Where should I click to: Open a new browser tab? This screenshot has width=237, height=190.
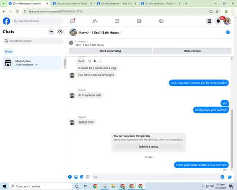186,3
